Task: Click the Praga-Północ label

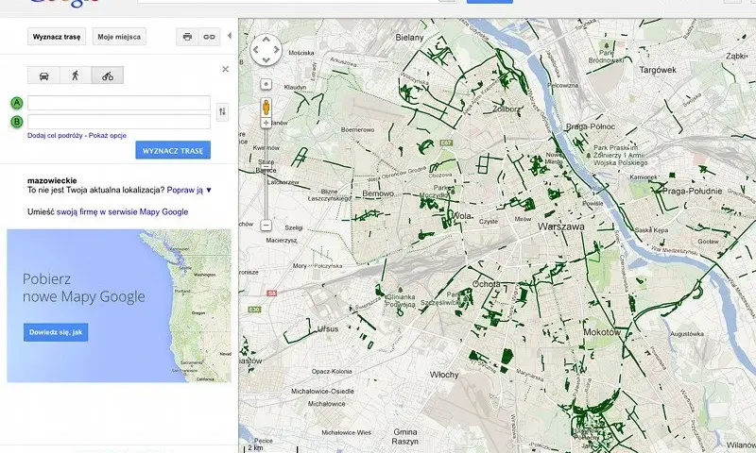Action: point(591,126)
